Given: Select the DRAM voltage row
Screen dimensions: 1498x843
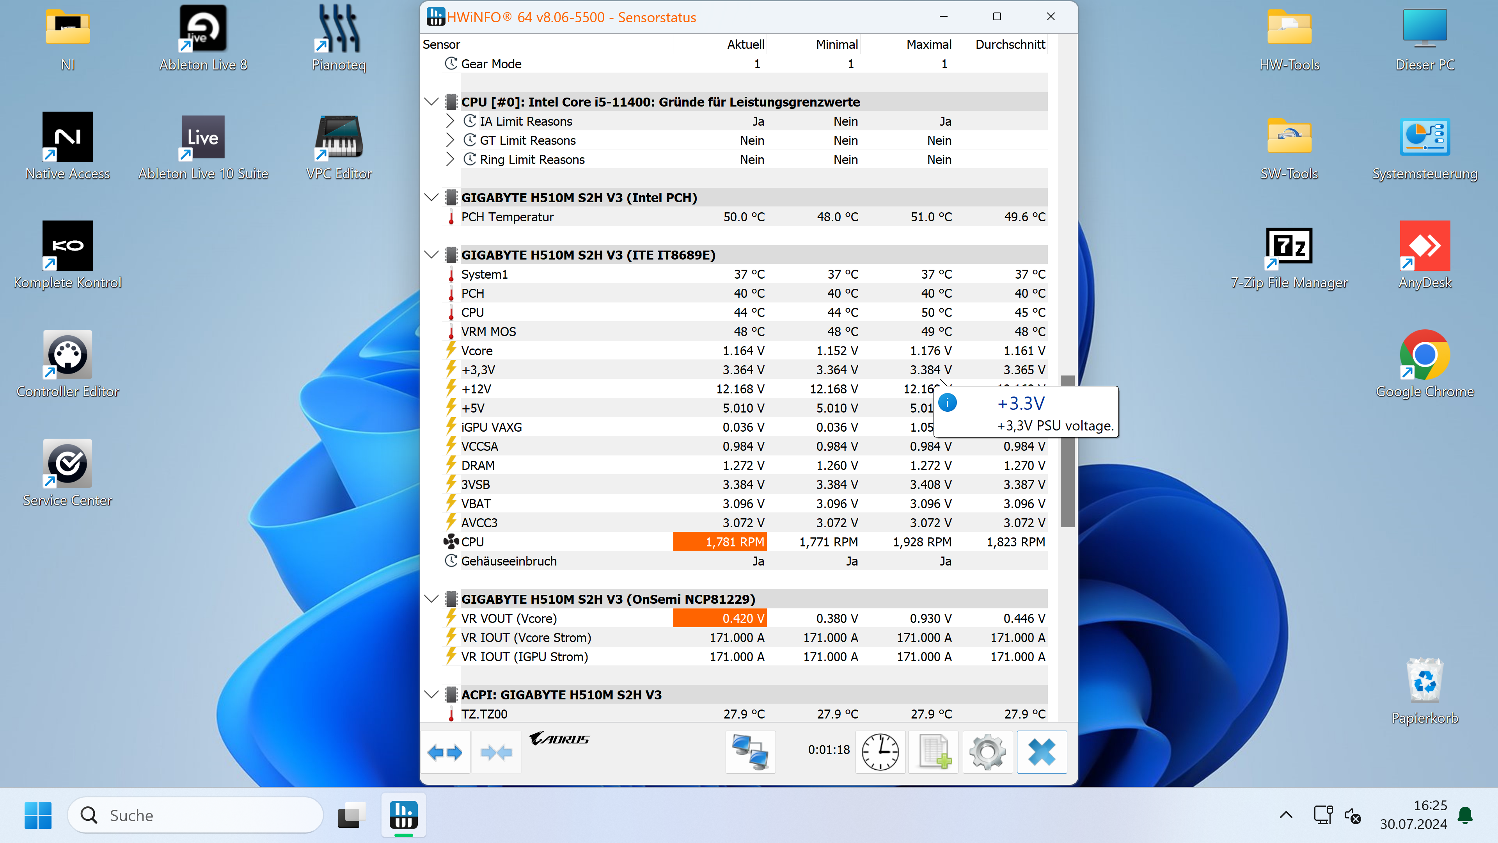Looking at the screenshot, I should coord(745,466).
